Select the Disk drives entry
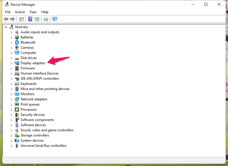This screenshot has height=166, width=228. coord(28,58)
